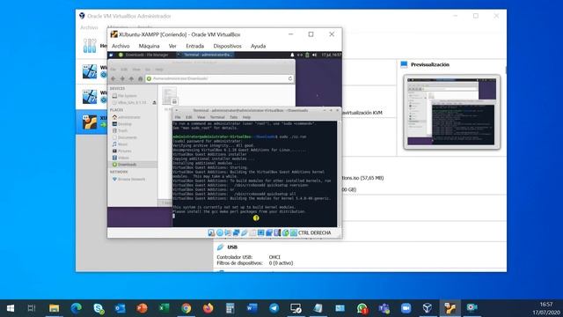Open the Máquina menu in the XUbuntu-XAMPP window
563x317 pixels.
149,46
